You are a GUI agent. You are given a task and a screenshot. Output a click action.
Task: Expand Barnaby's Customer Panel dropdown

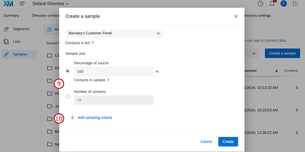coord(114,33)
